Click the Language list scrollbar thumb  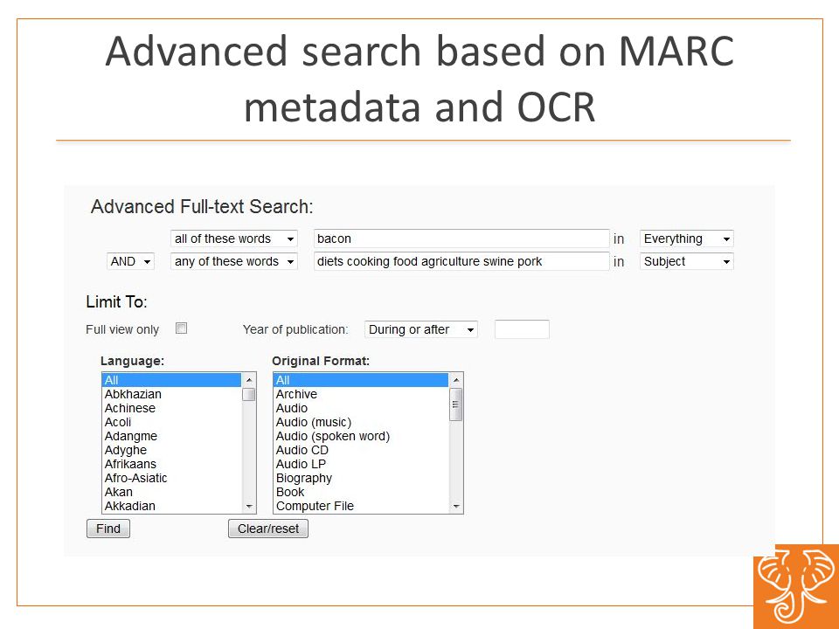pyautogui.click(x=249, y=395)
